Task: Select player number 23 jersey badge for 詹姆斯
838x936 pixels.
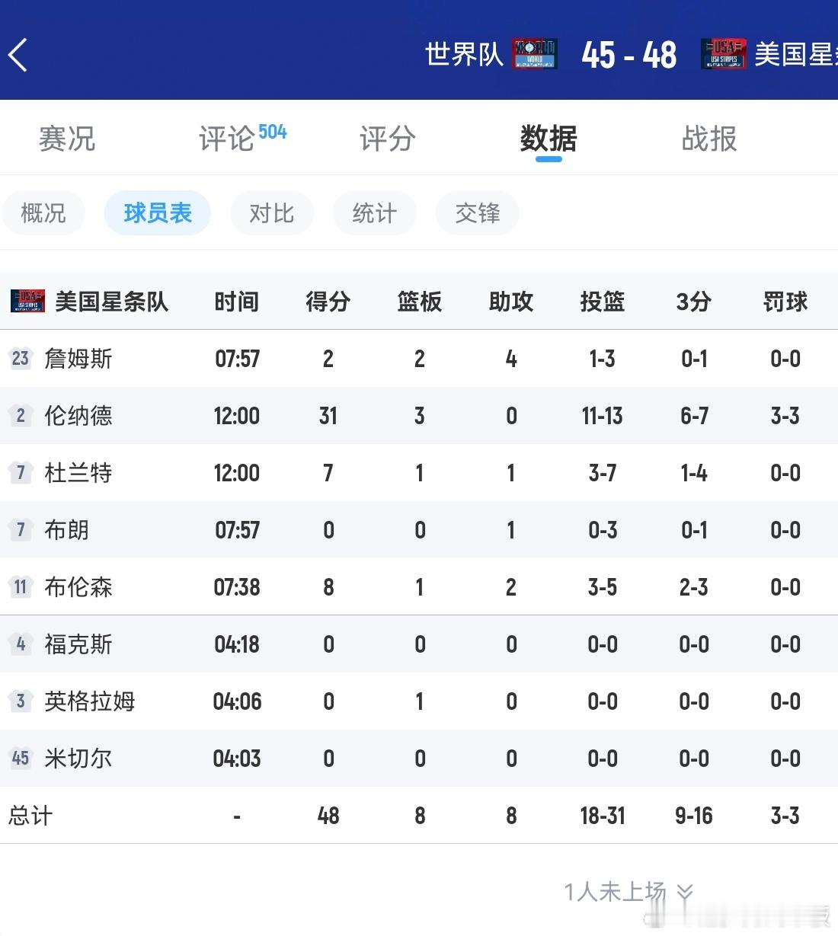Action: [x=20, y=358]
